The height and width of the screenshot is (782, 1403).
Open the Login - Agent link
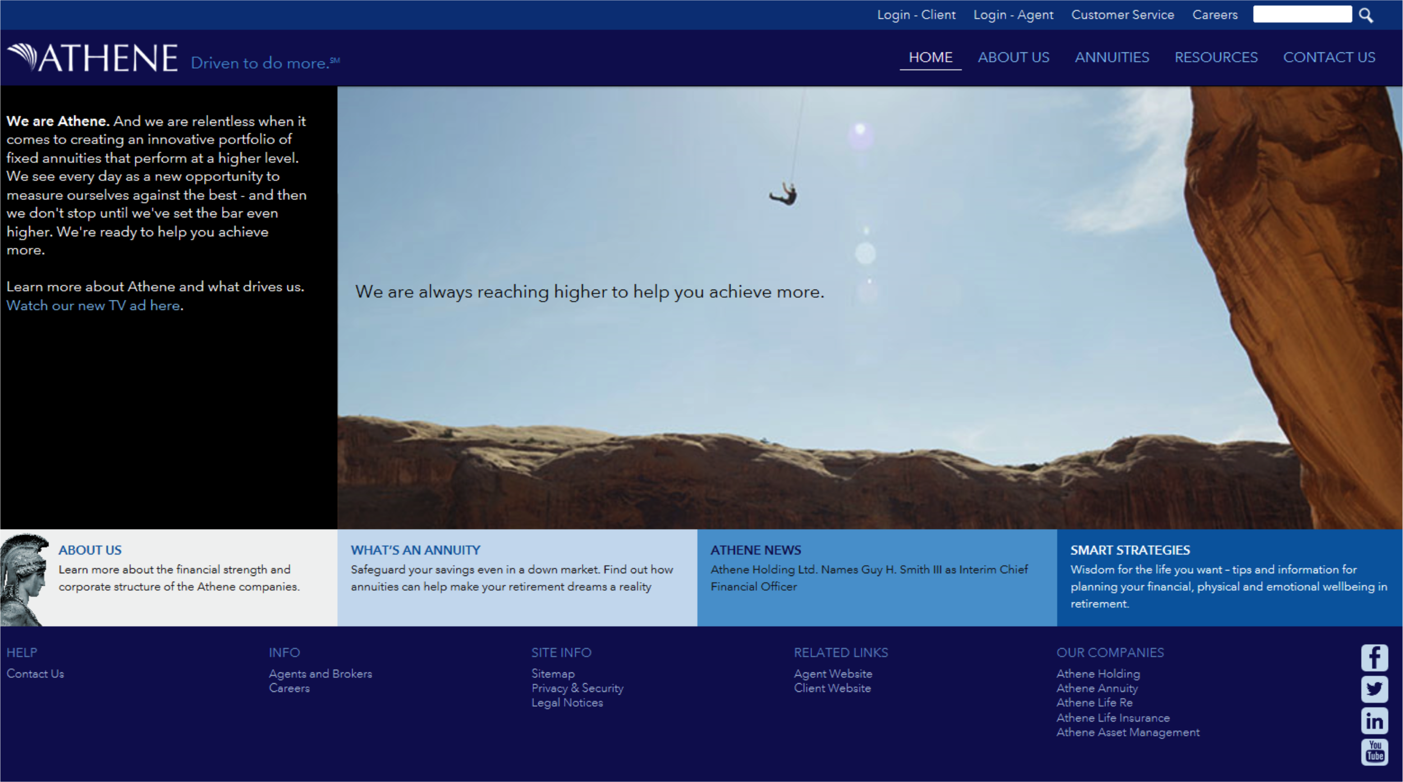1013,15
